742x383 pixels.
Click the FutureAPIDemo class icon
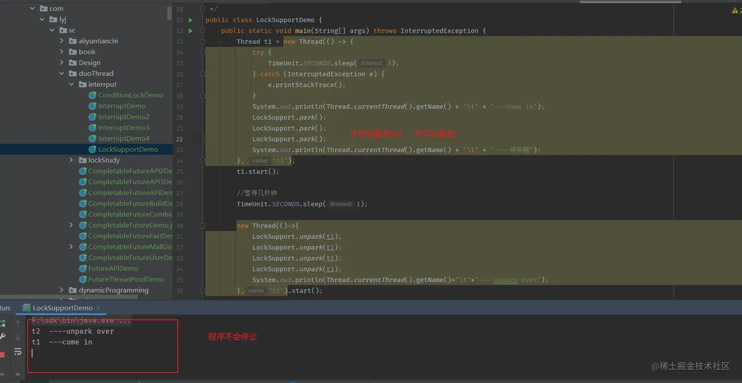click(x=83, y=268)
